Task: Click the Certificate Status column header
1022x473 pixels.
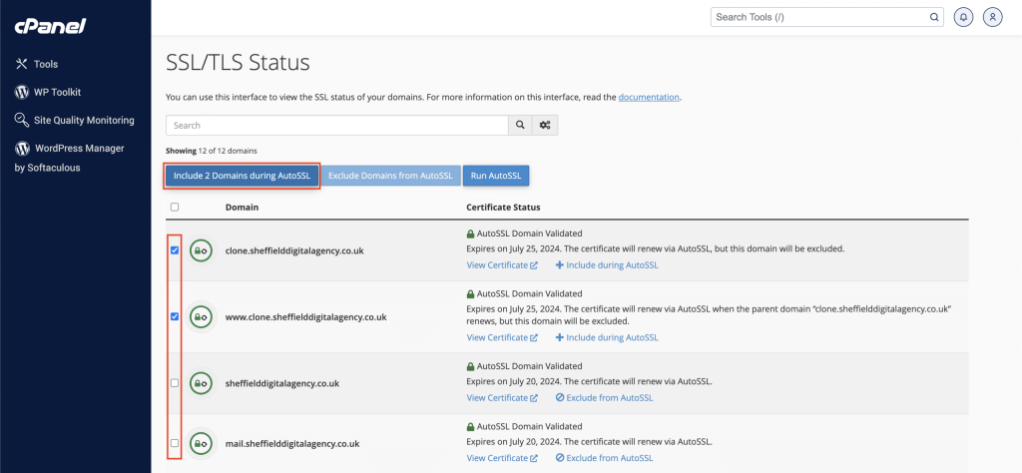Action: click(x=503, y=208)
